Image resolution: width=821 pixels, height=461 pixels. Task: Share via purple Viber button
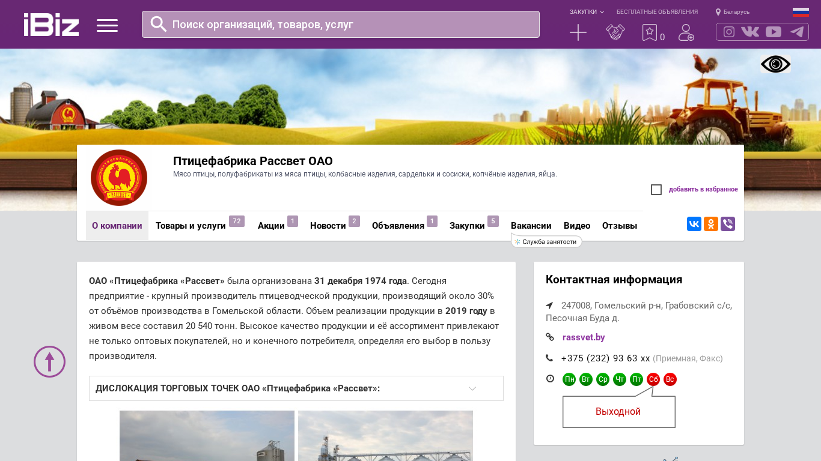pyautogui.click(x=728, y=224)
